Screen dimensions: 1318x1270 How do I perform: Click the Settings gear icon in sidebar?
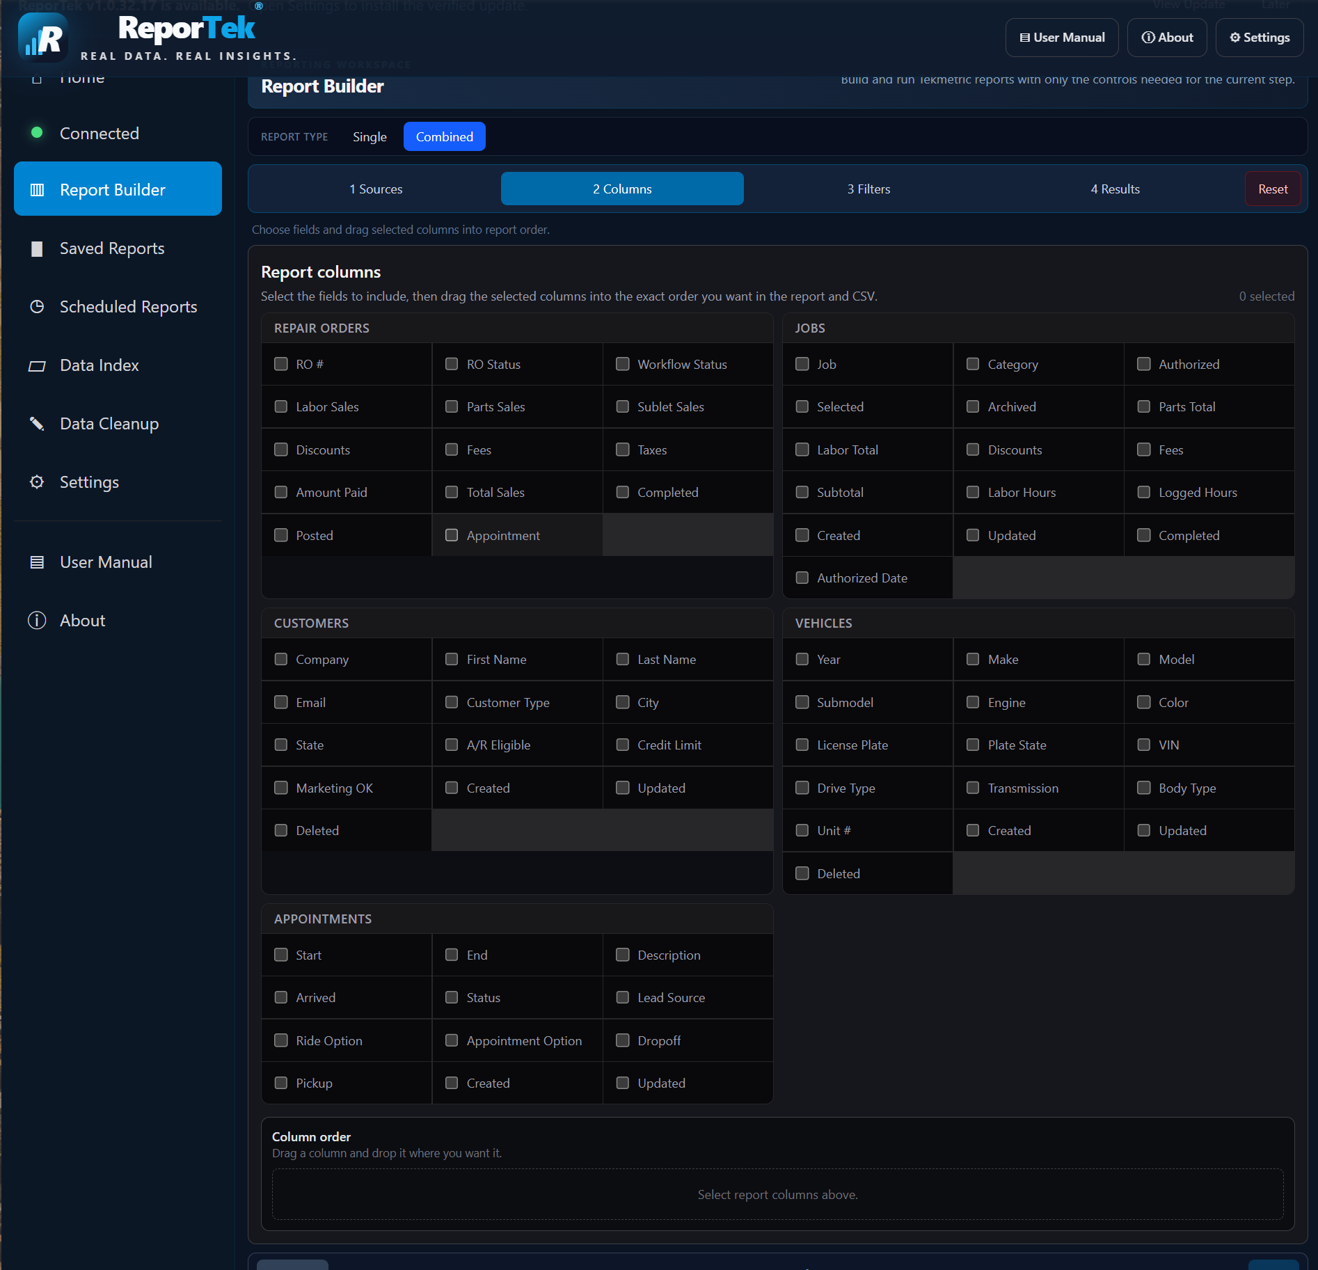pyautogui.click(x=37, y=482)
